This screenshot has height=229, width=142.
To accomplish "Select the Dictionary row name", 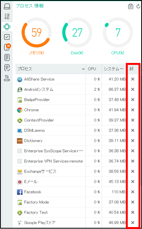I will tap(33, 141).
